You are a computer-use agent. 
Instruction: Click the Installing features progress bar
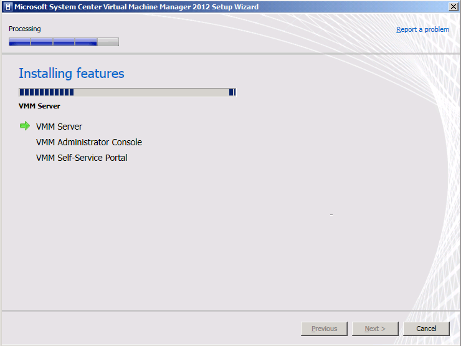click(127, 92)
